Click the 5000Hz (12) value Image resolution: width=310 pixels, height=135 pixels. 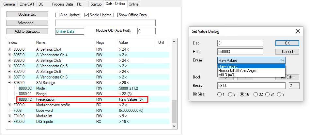(x=128, y=88)
